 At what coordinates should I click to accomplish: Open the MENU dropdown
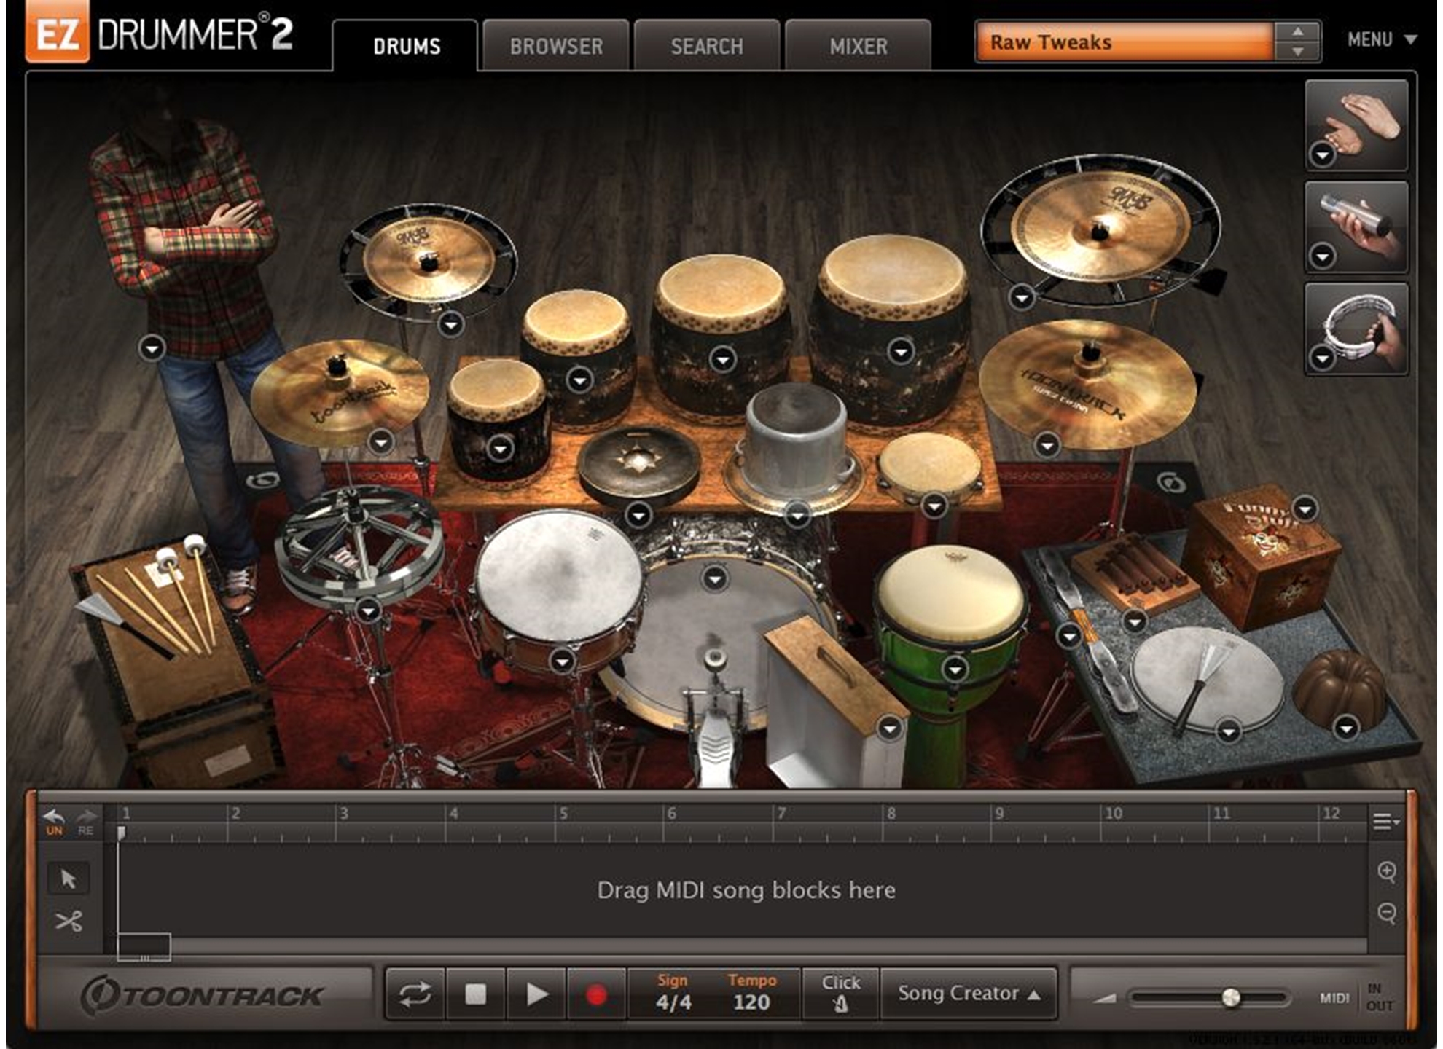click(1381, 39)
